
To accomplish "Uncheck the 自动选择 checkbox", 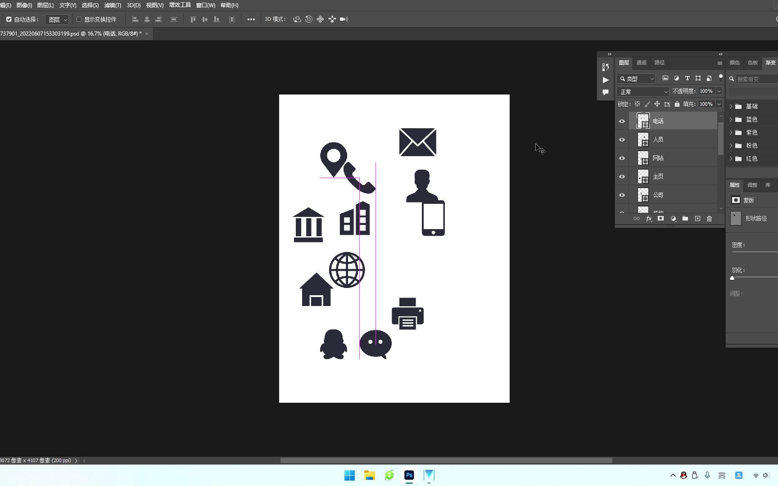I will point(8,19).
